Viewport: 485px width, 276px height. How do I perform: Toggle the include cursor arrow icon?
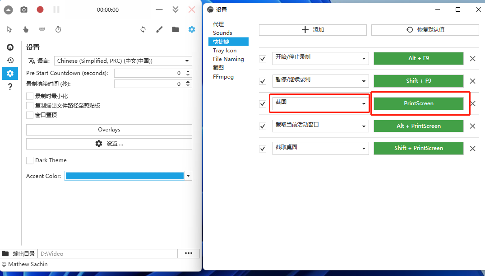pyautogui.click(x=9, y=29)
